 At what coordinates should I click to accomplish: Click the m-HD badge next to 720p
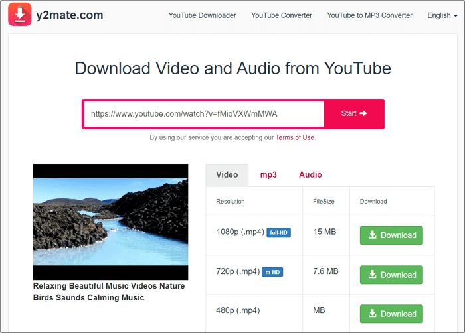[272, 272]
